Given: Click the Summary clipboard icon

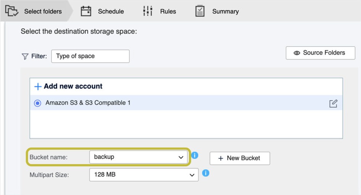Looking at the screenshot, I should coord(200,11).
